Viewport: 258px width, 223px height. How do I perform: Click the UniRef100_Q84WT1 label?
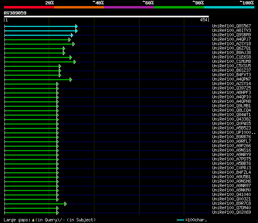pos(231,115)
